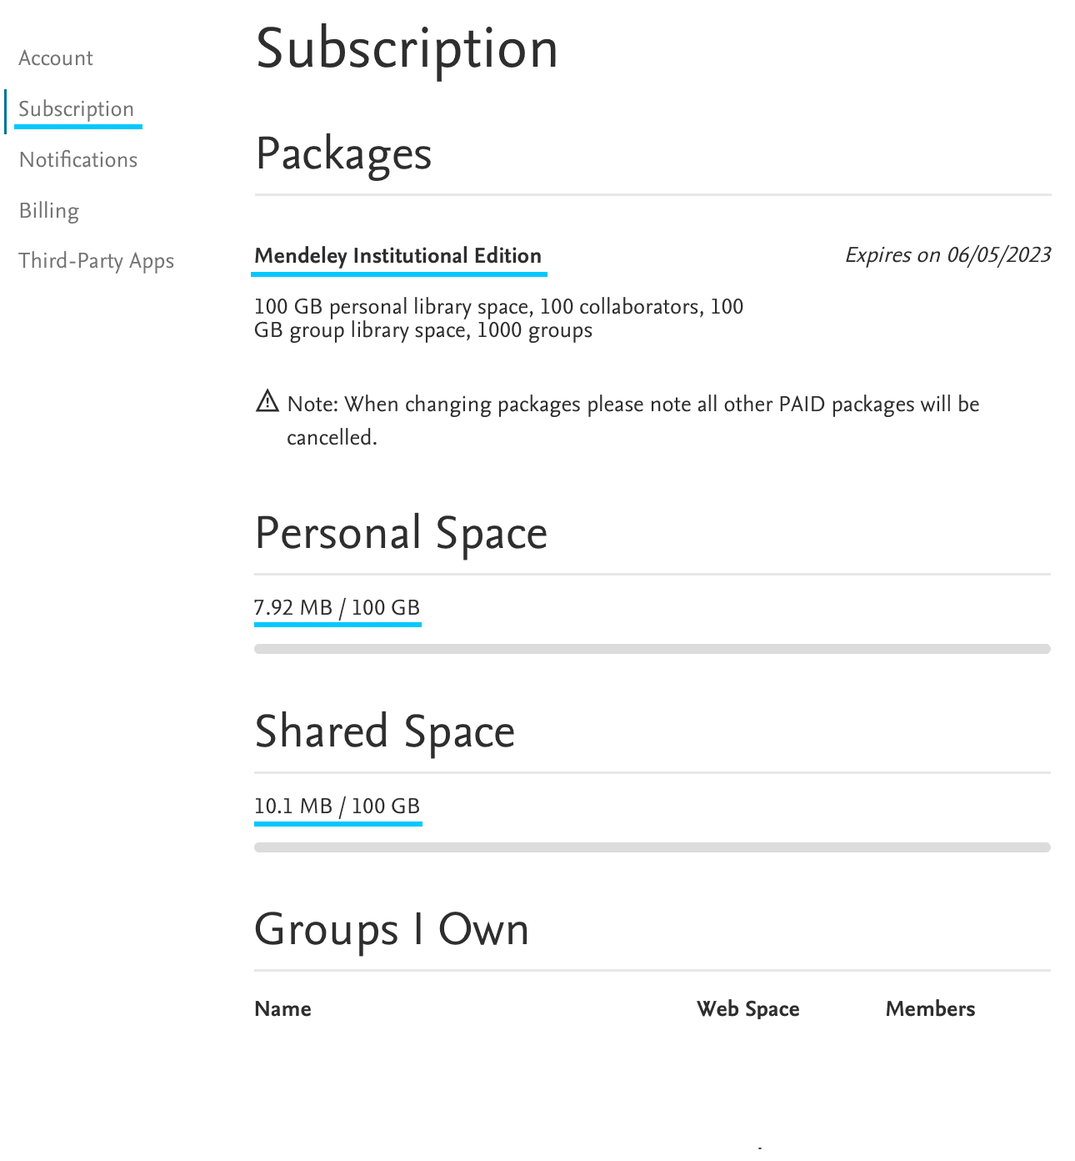Click the 10.1 MB / 100 GB usage text
Viewport: 1075px width, 1161px height.
tap(337, 807)
